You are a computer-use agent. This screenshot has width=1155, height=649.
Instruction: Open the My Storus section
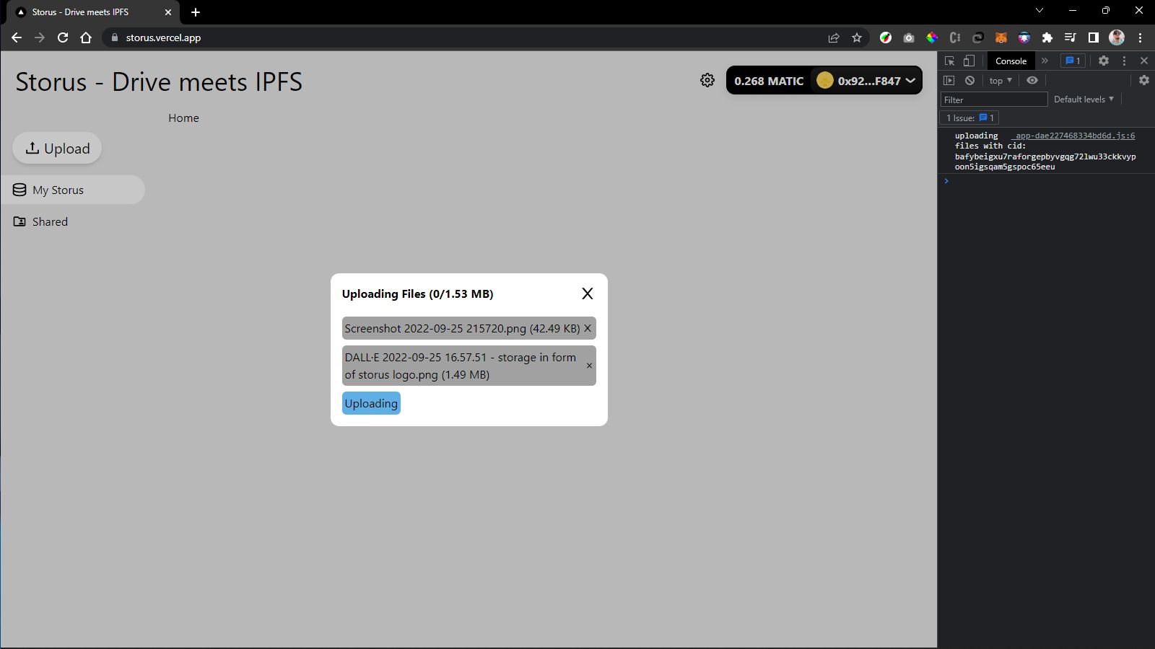[x=73, y=190]
